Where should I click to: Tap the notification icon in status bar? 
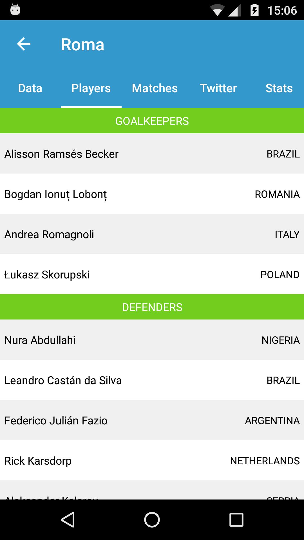[15, 10]
